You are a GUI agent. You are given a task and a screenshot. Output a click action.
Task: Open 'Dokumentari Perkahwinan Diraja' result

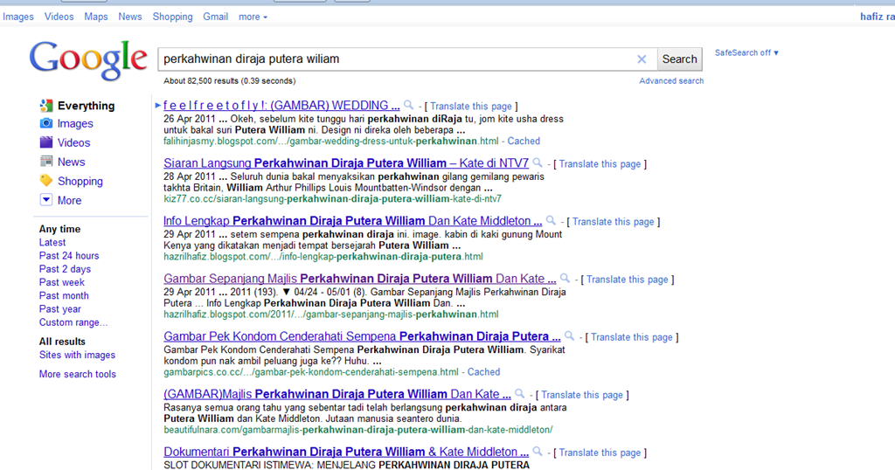point(346,452)
